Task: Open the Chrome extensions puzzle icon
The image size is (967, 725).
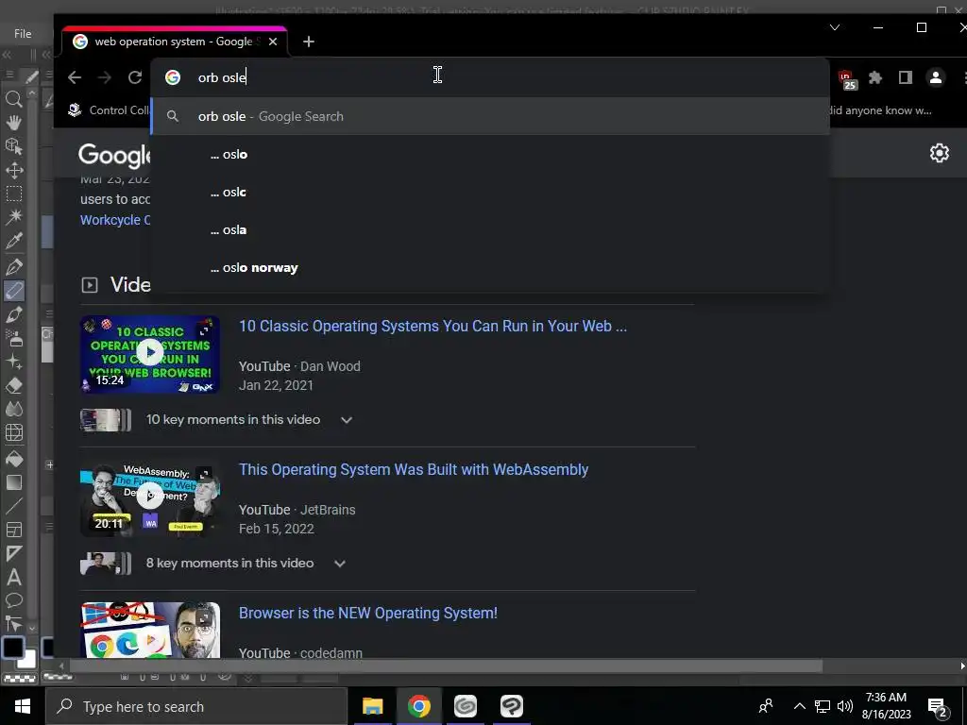Action: click(875, 77)
